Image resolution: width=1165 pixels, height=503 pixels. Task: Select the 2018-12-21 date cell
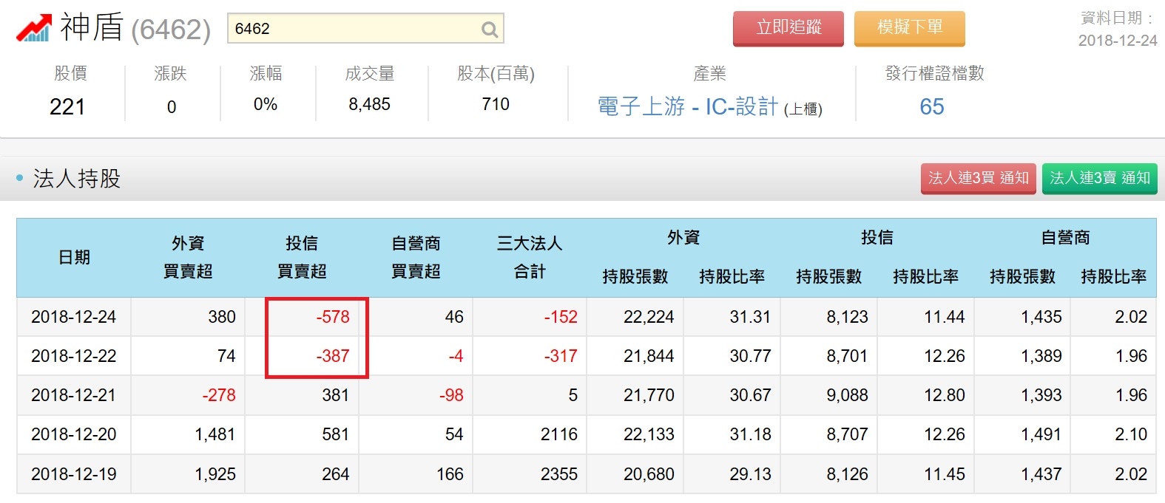click(74, 395)
